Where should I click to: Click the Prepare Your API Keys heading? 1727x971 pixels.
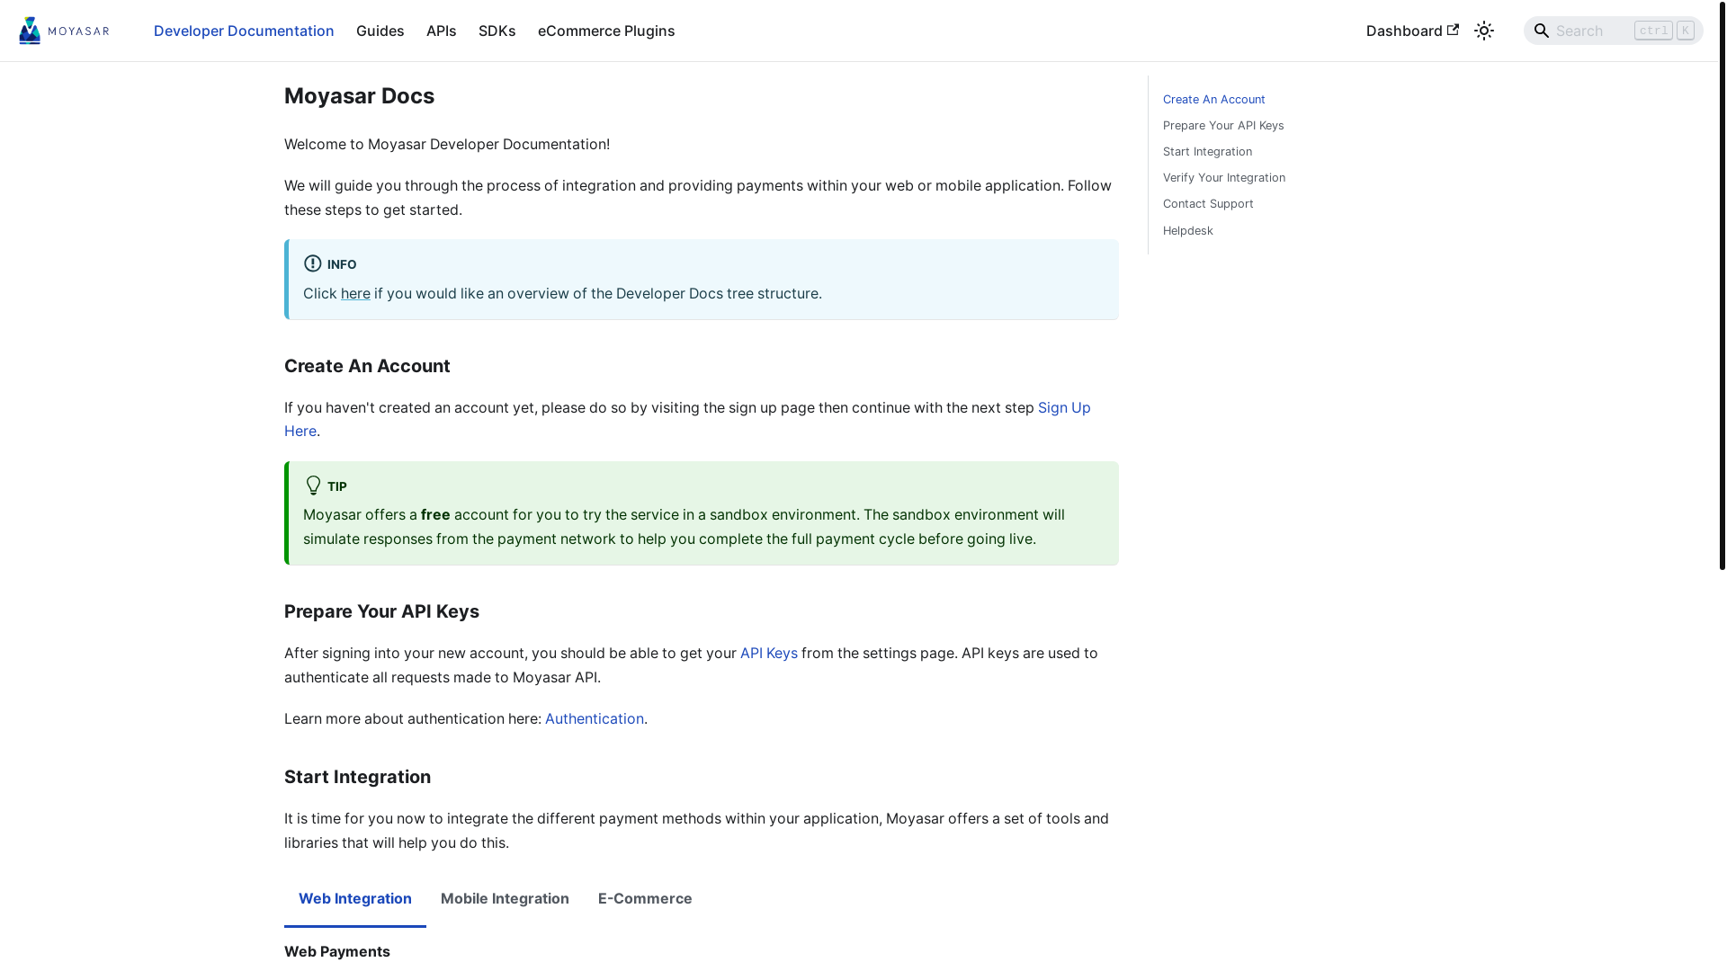click(381, 611)
